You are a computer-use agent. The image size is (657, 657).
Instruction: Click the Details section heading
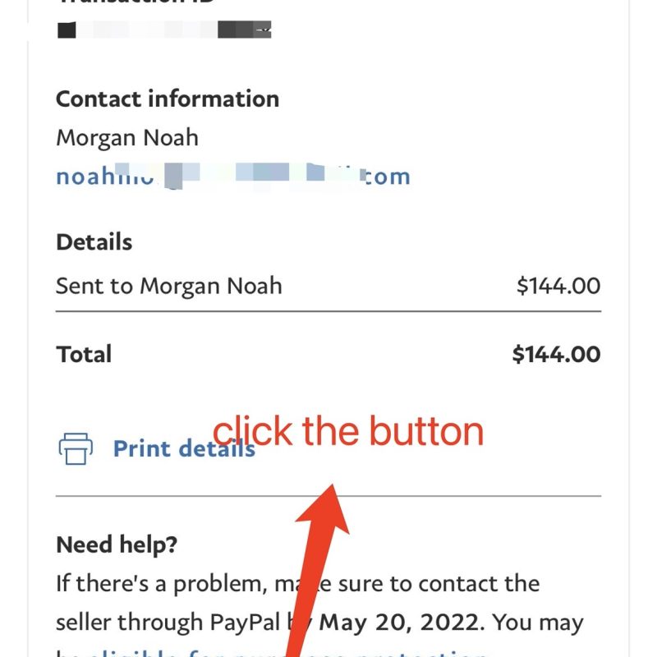[94, 242]
